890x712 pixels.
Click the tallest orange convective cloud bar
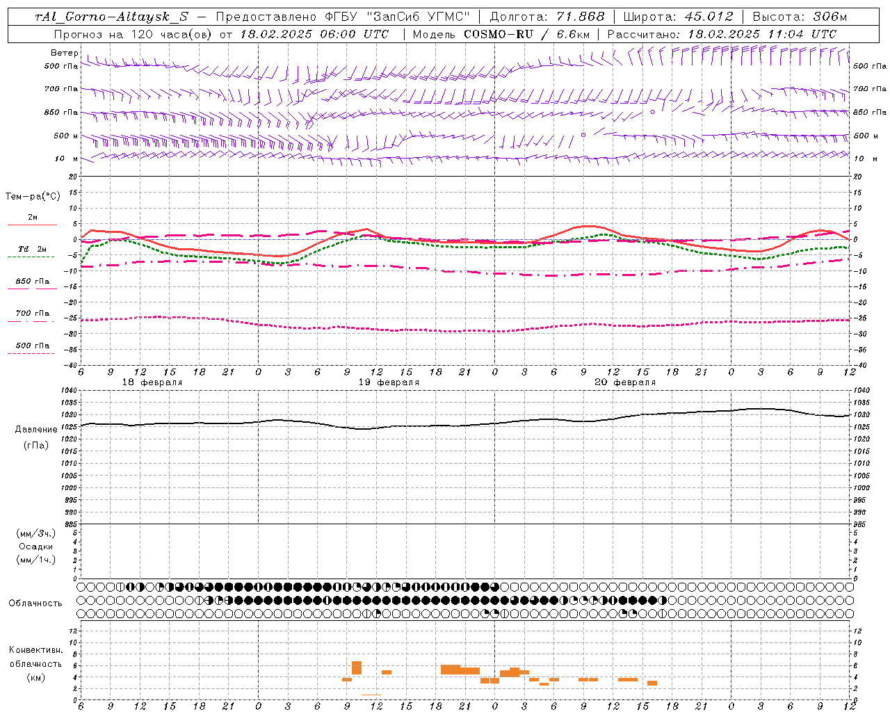357,667
